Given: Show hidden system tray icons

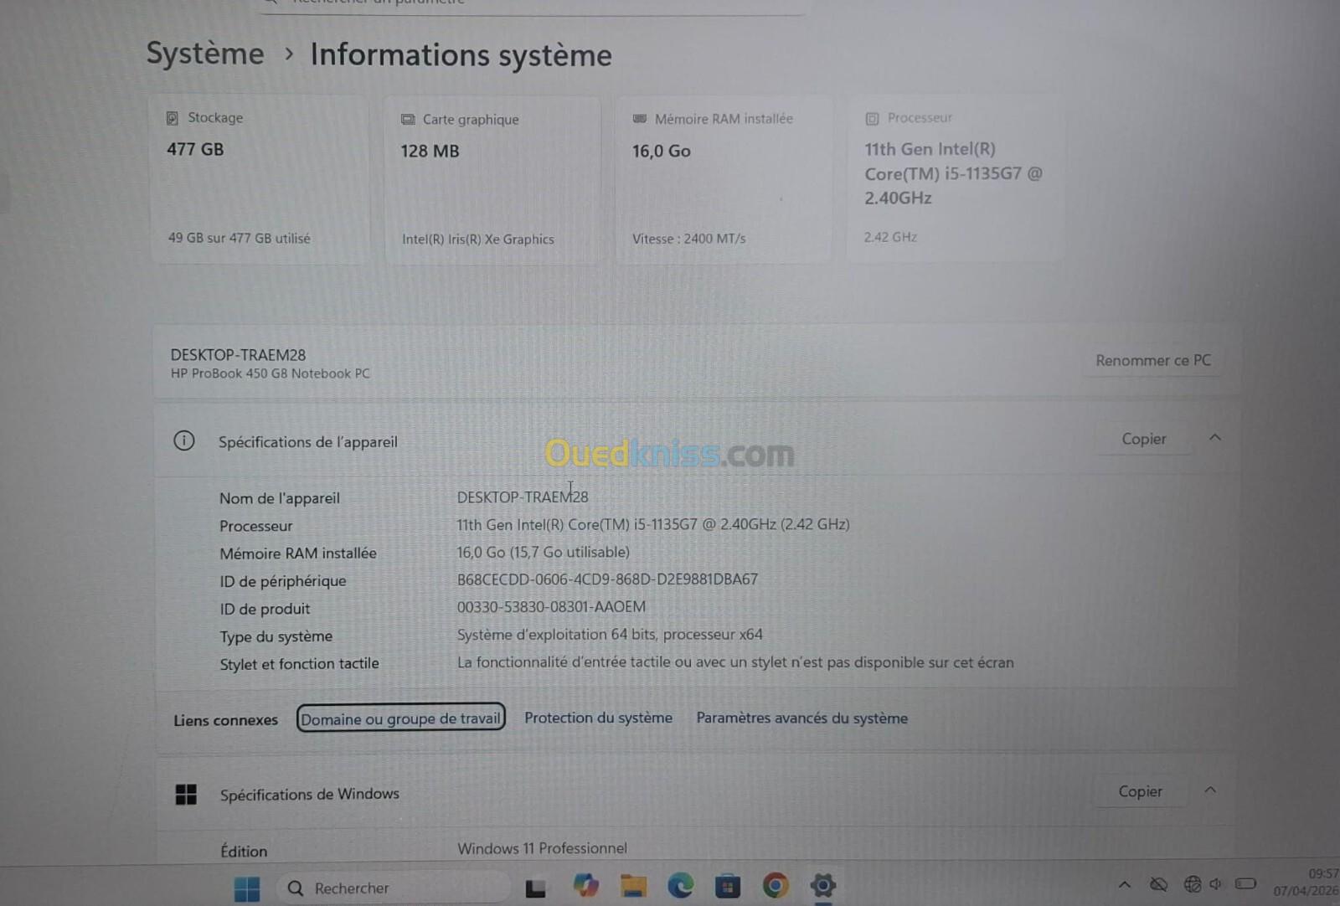Looking at the screenshot, I should [1125, 884].
